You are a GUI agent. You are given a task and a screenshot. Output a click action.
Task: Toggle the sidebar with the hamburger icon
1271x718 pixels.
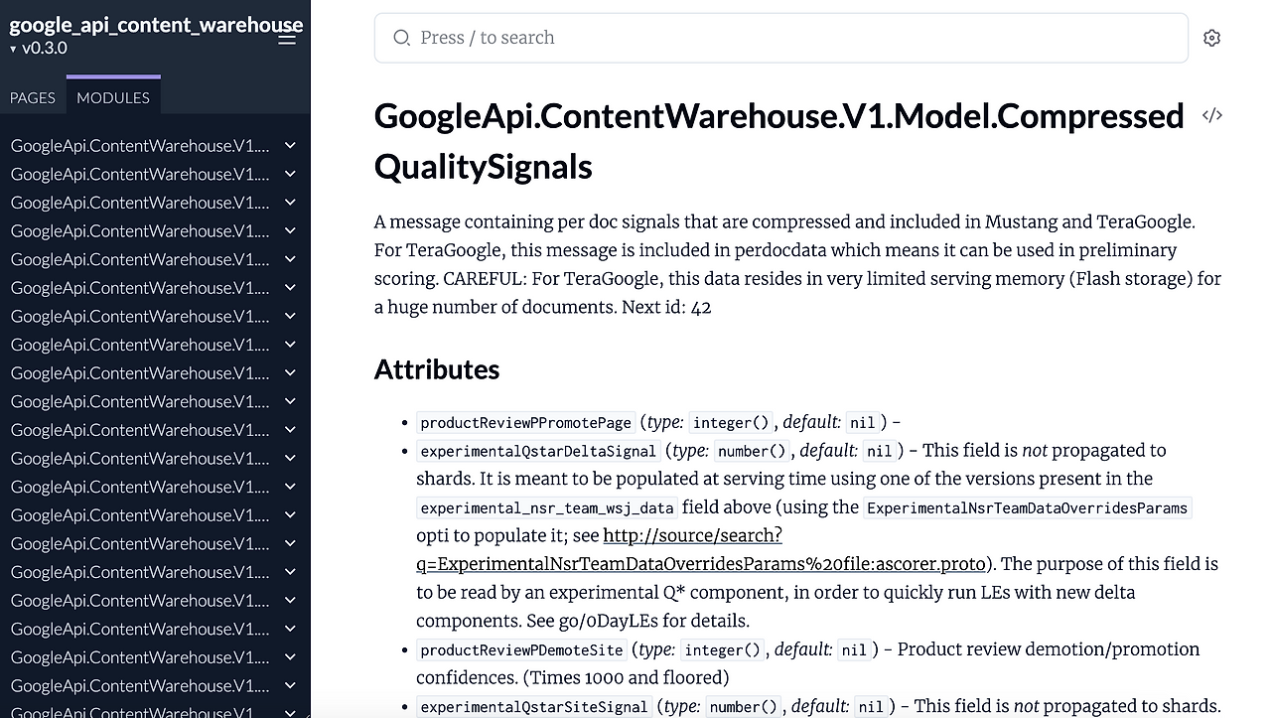[x=287, y=38]
